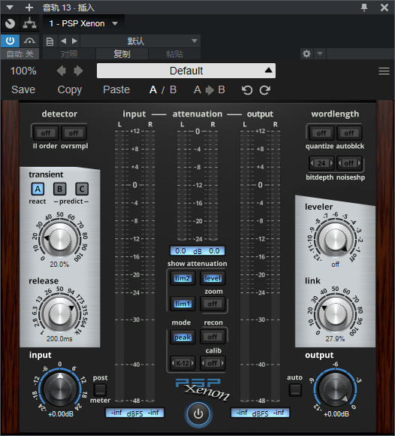395x436 pixels.
Task: Open the bitdepth 24 selector
Action: coord(321,163)
